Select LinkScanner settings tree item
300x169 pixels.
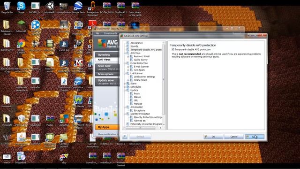[x=144, y=77]
